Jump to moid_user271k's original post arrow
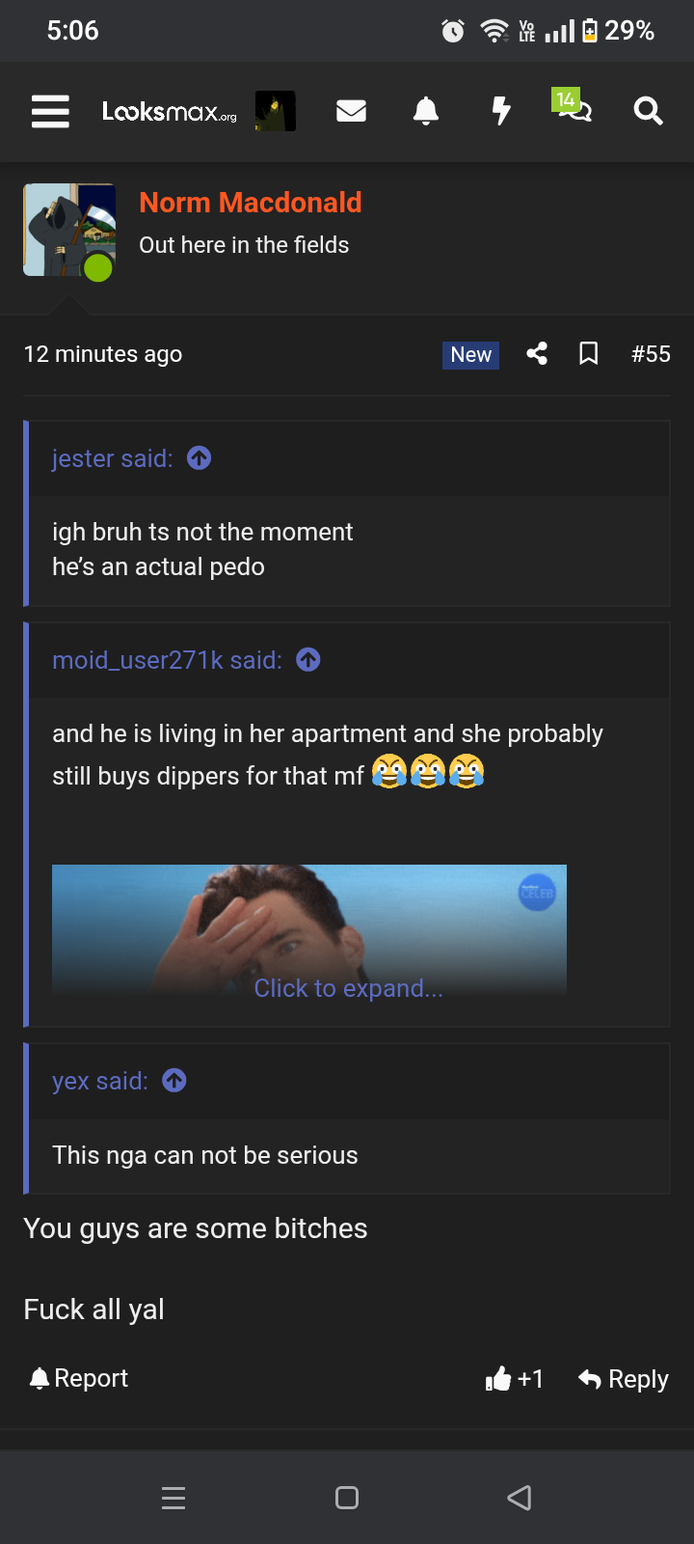This screenshot has height=1544, width=694. pyautogui.click(x=308, y=660)
